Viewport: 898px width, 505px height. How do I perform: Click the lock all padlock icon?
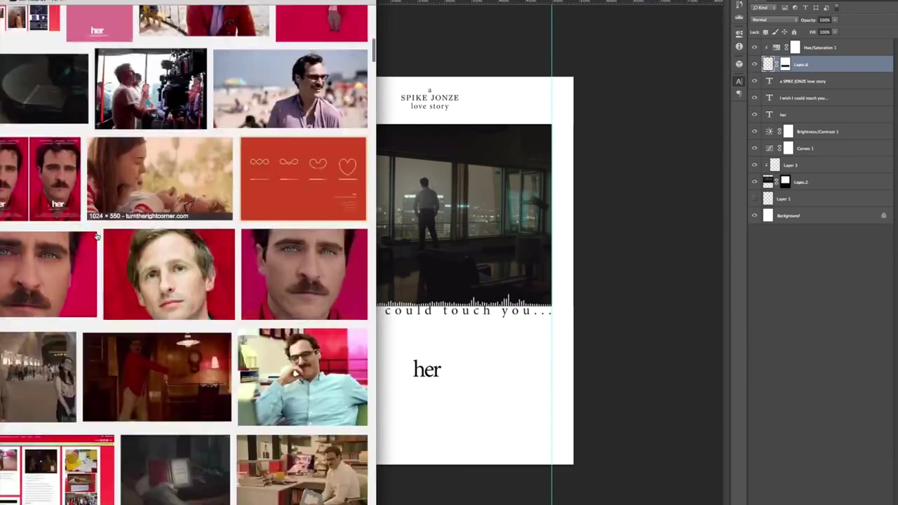tap(794, 32)
